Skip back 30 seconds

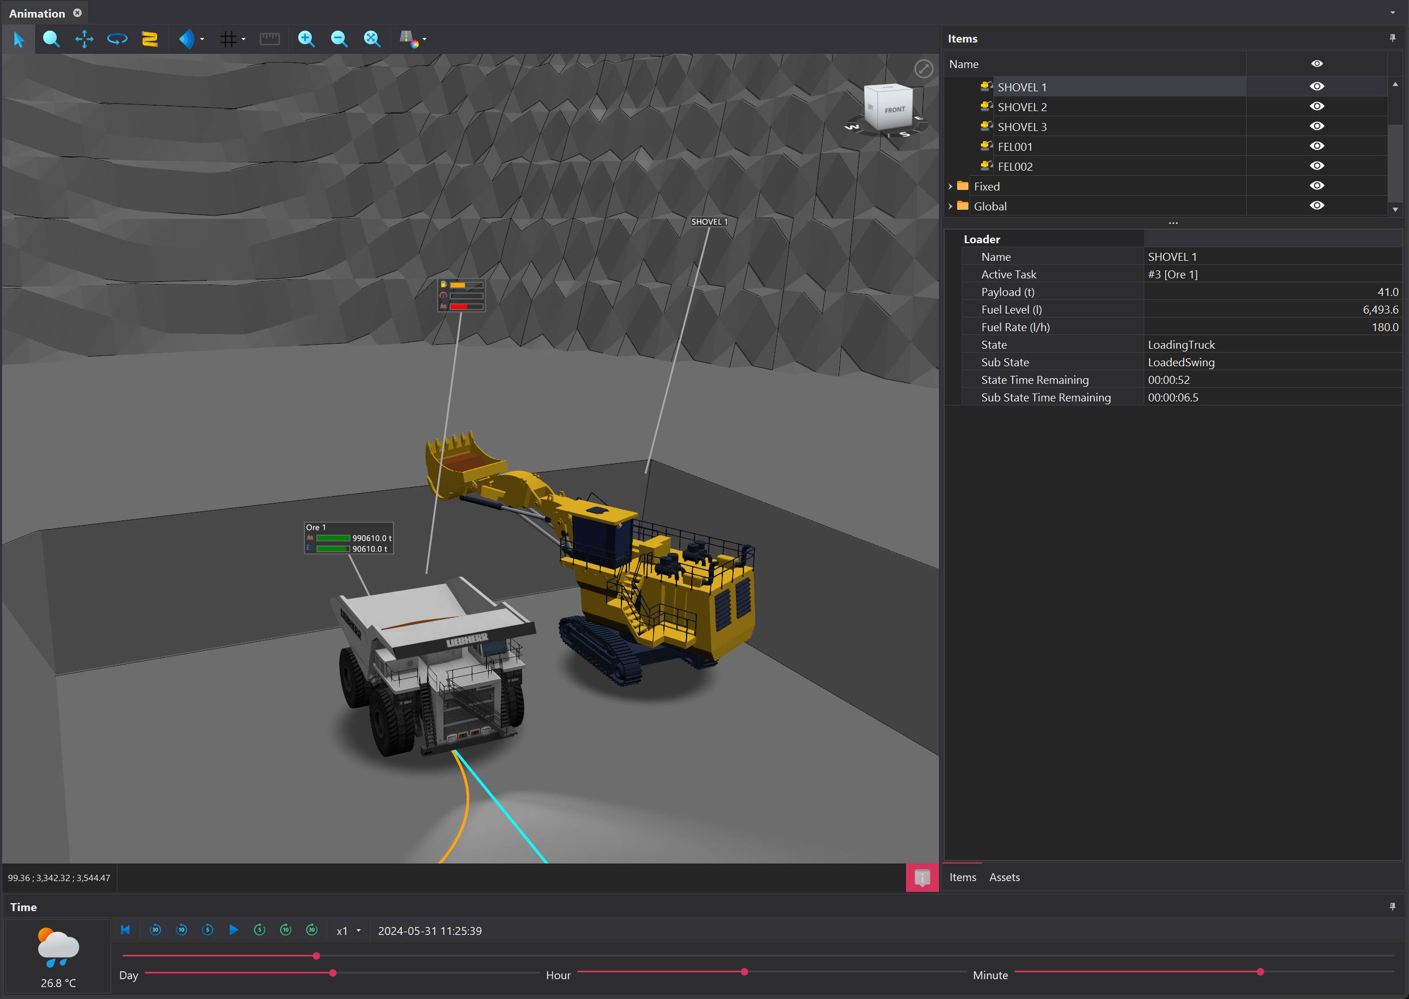[x=155, y=930]
